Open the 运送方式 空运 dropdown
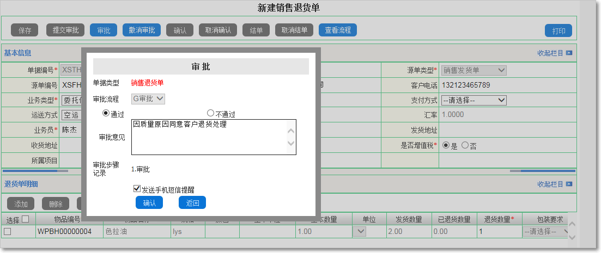The image size is (601, 253). pos(71,115)
